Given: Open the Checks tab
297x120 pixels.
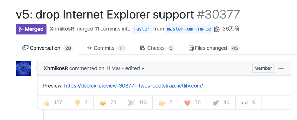Looking at the screenshot, I should point(157,48).
